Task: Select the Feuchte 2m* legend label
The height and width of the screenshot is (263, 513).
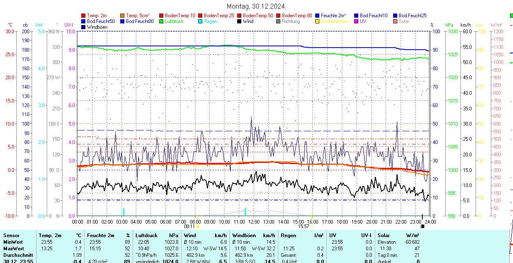Action: 333,16
